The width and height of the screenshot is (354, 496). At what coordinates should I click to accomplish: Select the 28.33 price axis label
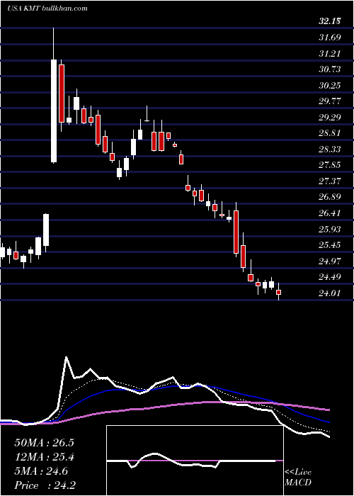(x=330, y=150)
